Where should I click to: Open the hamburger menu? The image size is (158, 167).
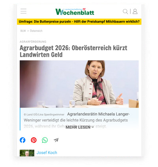23,11
